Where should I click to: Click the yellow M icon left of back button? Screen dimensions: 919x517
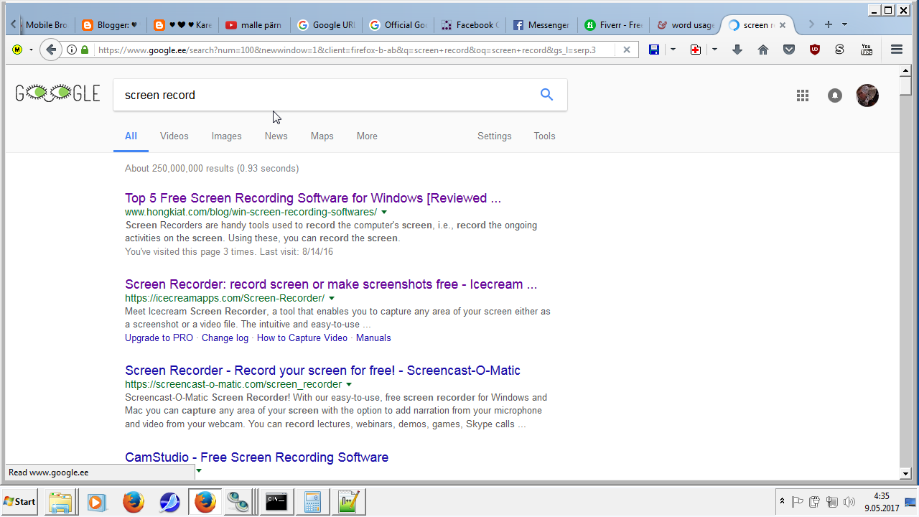pos(17,50)
